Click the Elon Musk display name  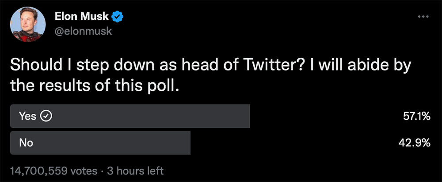(82, 17)
